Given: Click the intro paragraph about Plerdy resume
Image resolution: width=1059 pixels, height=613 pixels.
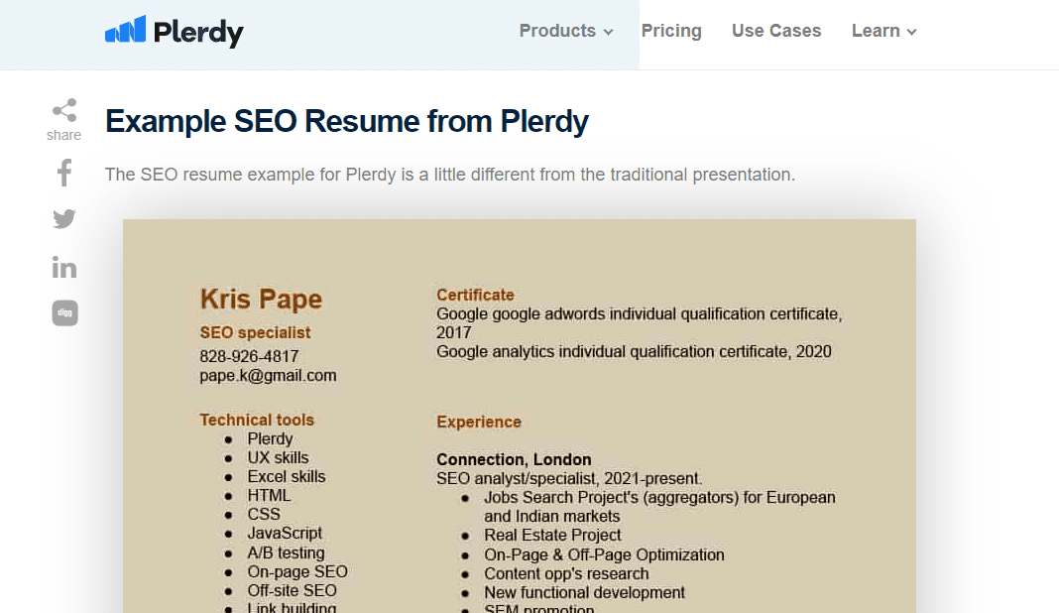Looking at the screenshot, I should coord(449,175).
